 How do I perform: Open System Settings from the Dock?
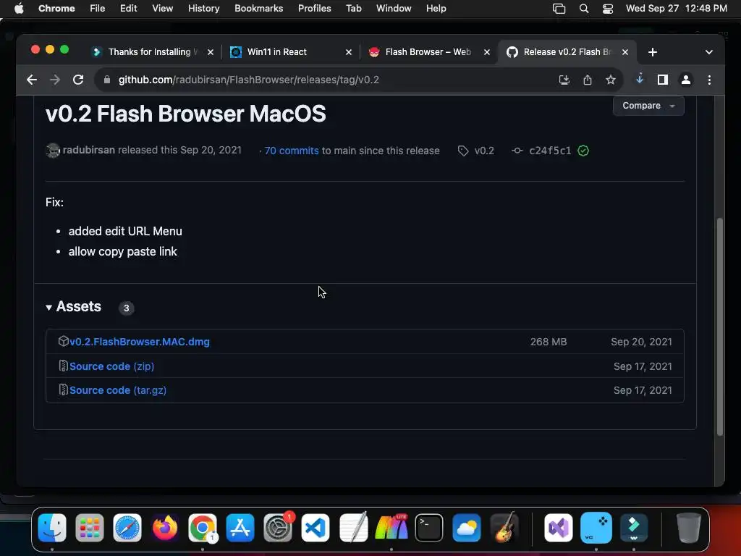[x=278, y=528]
